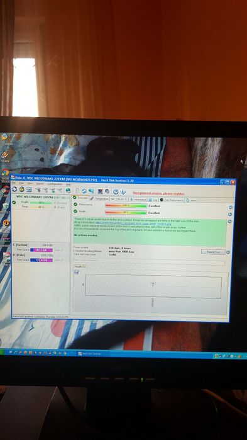
Task: Click the blue email toolbar icon beside the bell
Action: pyautogui.click(x=29, y=189)
